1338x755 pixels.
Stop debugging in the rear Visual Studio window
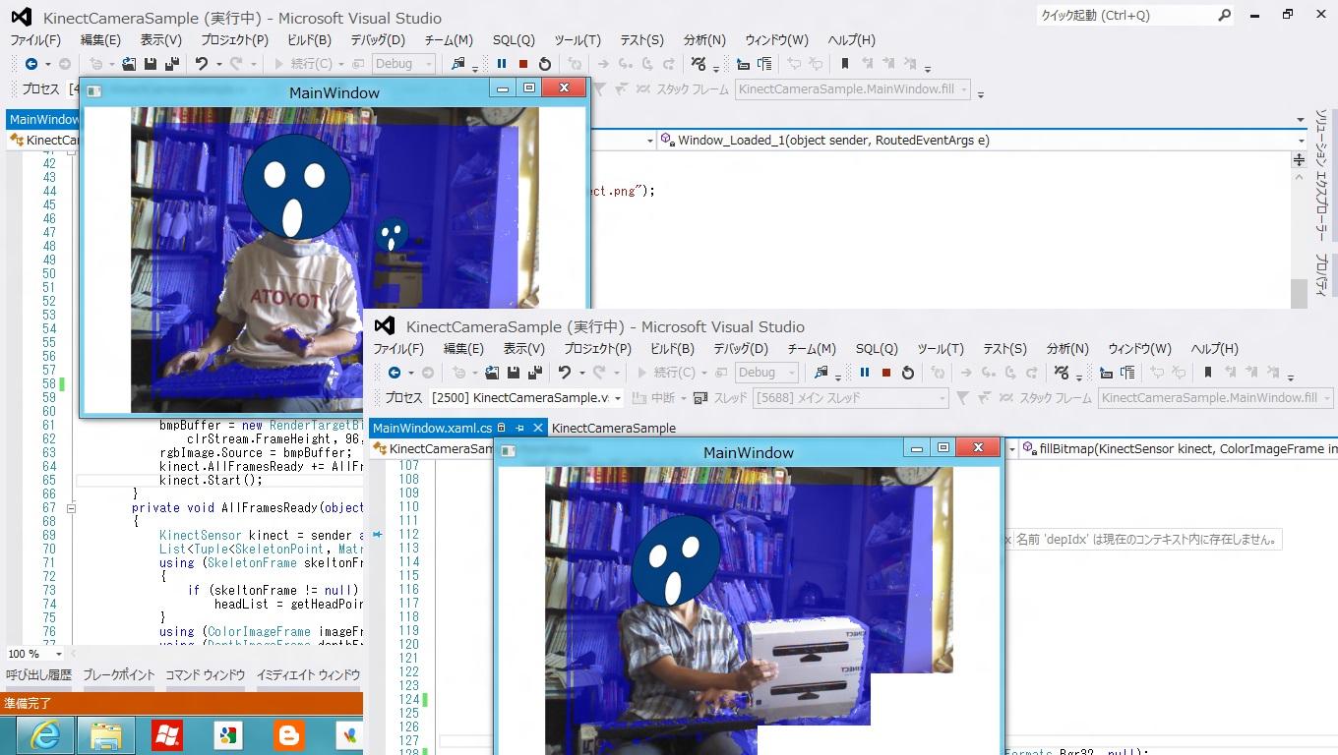[523, 64]
